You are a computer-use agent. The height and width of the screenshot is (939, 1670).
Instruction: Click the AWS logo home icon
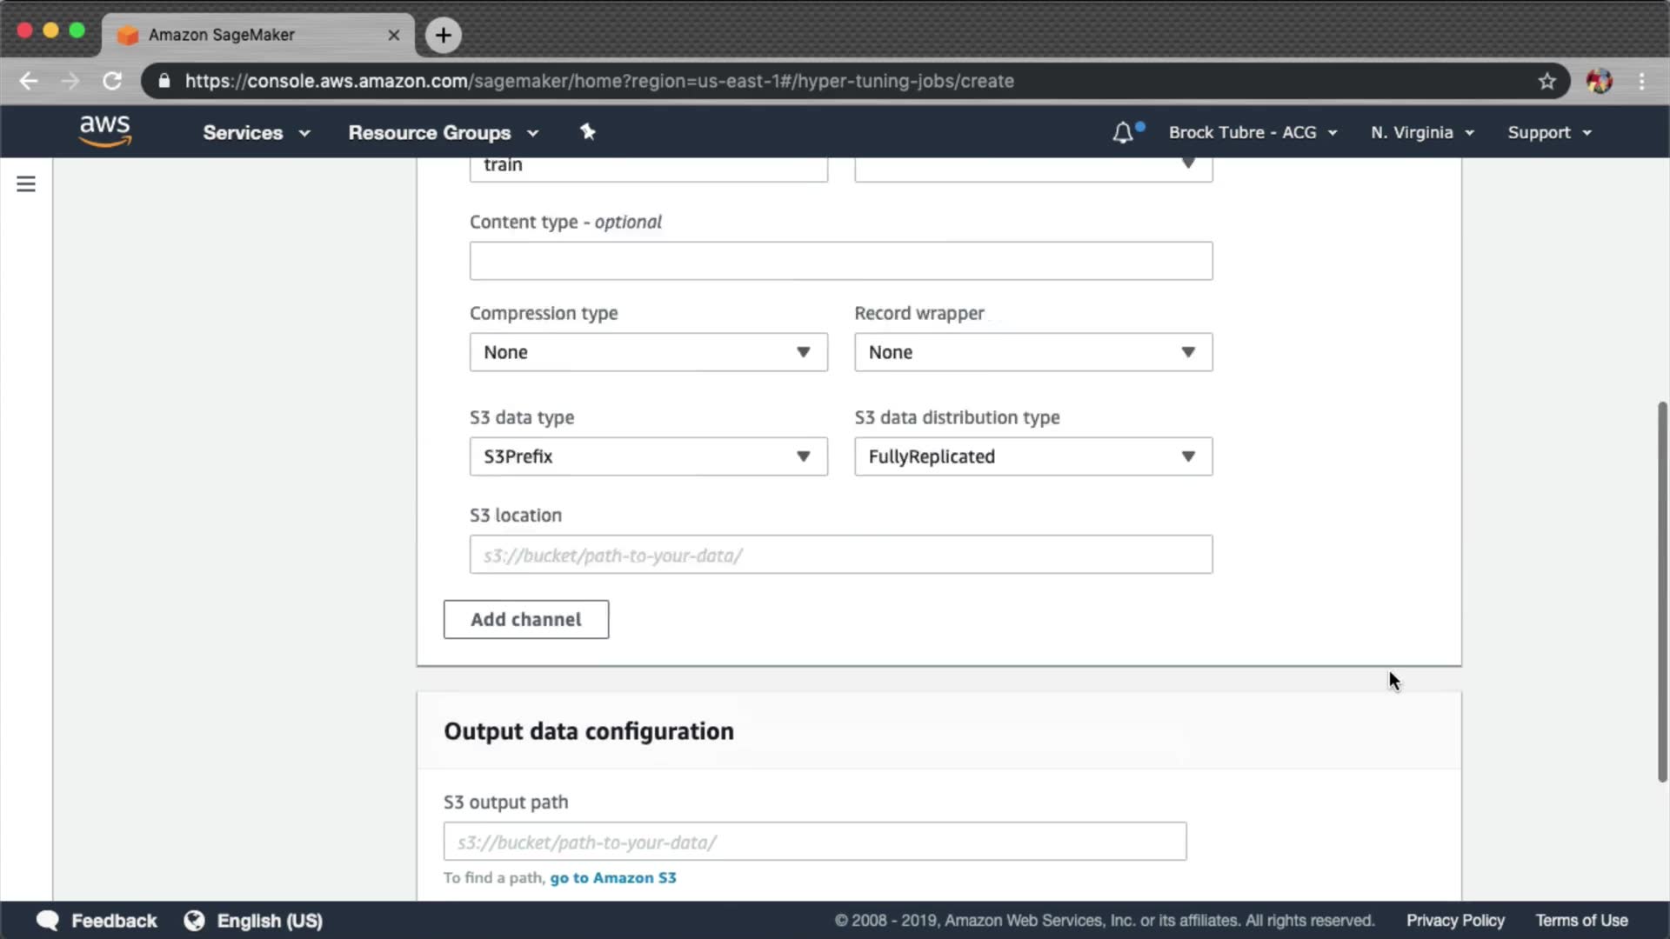tap(105, 132)
